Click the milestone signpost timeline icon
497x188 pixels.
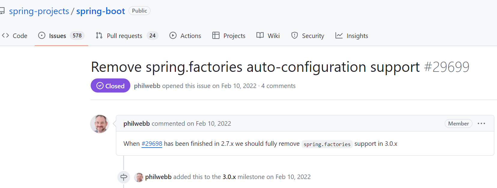pos(124,177)
